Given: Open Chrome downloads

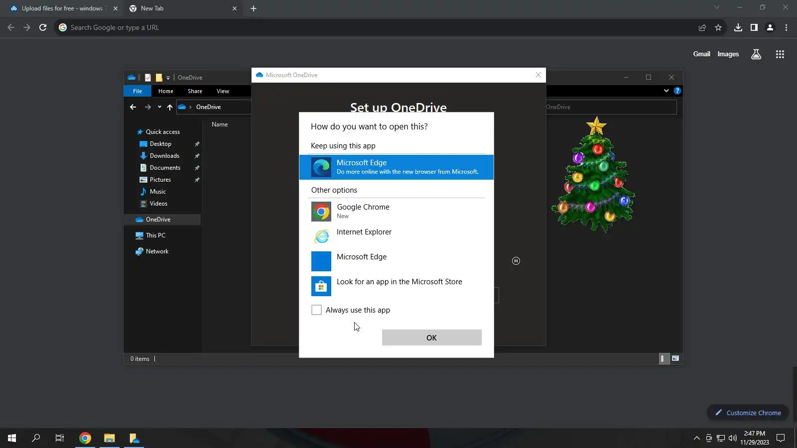Looking at the screenshot, I should (x=738, y=27).
